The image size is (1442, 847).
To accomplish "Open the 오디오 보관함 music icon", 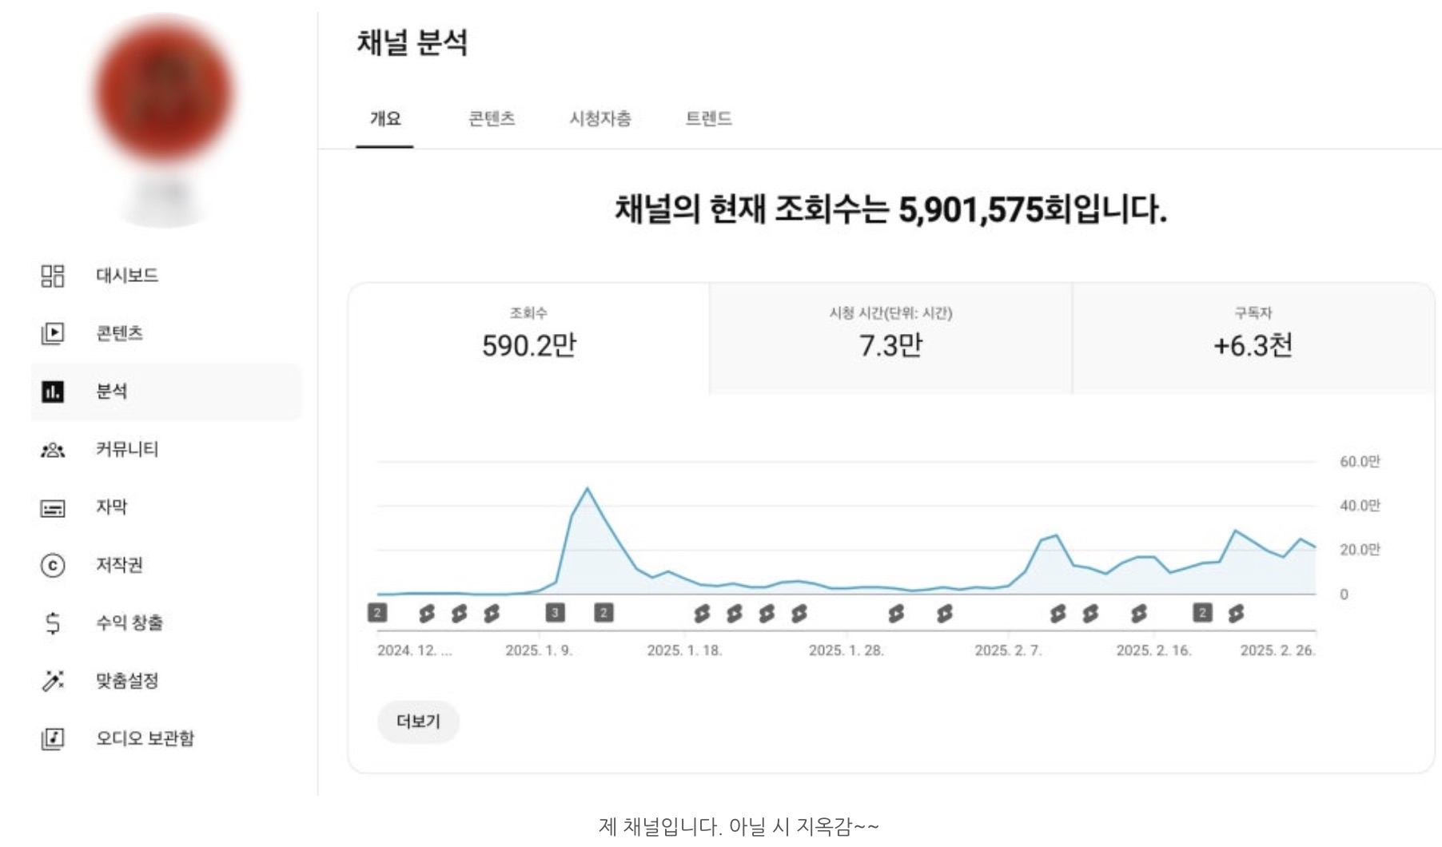I will click(53, 738).
